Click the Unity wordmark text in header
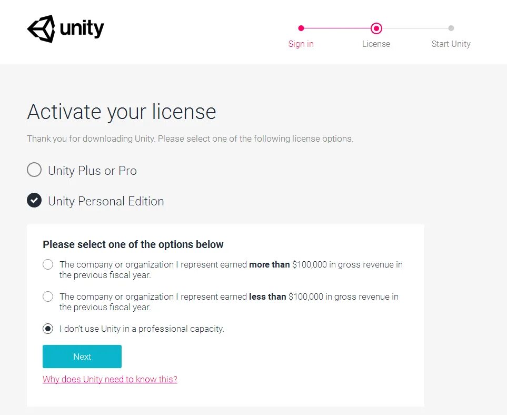Viewport: 507px width, 415px height. click(82, 28)
